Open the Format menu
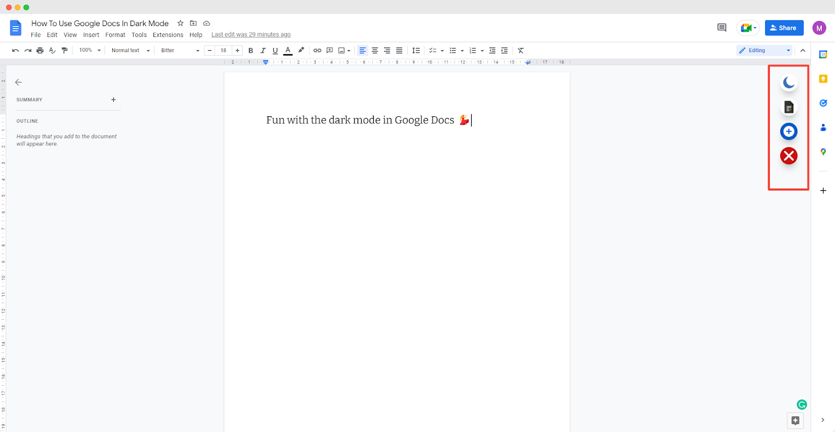Screen dimensions: 835x432 [x=115, y=35]
